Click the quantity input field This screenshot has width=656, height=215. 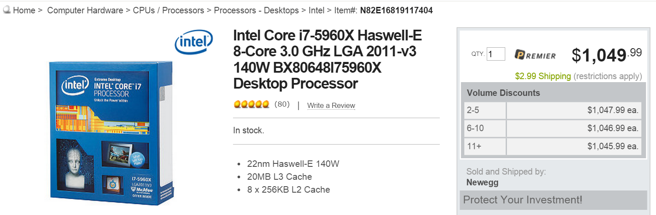tap(496, 54)
